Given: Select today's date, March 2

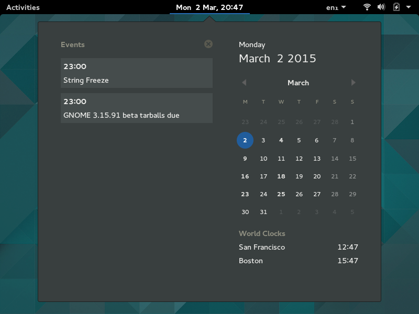Looking at the screenshot, I should (245, 140).
